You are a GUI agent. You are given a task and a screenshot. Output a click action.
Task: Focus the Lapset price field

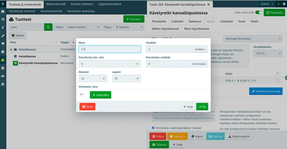123,78
